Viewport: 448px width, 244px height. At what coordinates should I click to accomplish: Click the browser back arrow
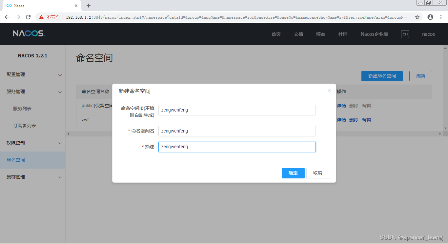(7, 17)
